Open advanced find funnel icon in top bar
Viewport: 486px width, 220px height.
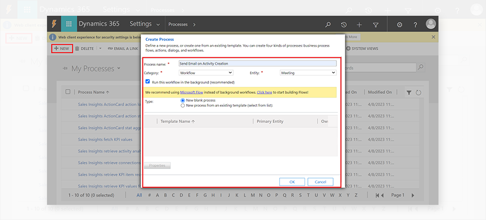pos(376,24)
